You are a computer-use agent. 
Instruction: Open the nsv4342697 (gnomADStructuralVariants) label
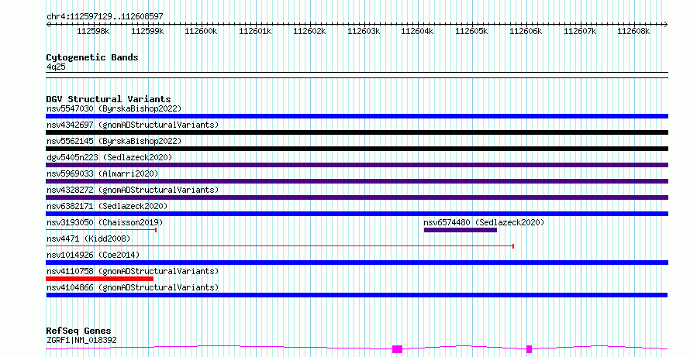coord(133,125)
